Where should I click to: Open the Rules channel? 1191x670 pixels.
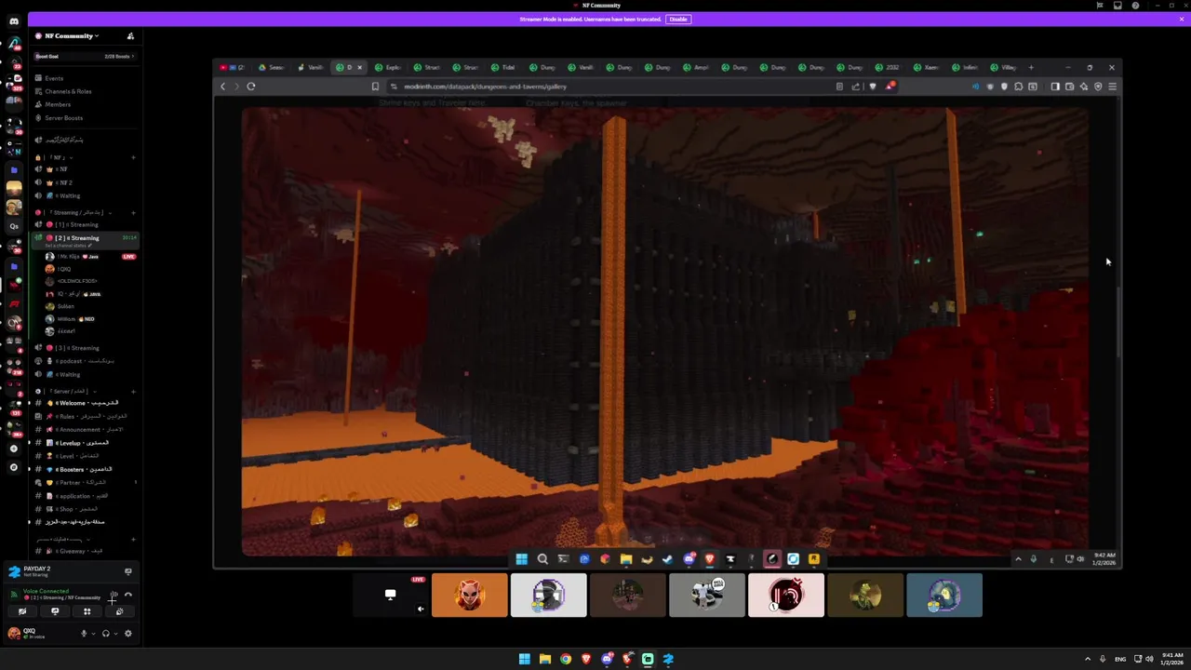(x=85, y=416)
